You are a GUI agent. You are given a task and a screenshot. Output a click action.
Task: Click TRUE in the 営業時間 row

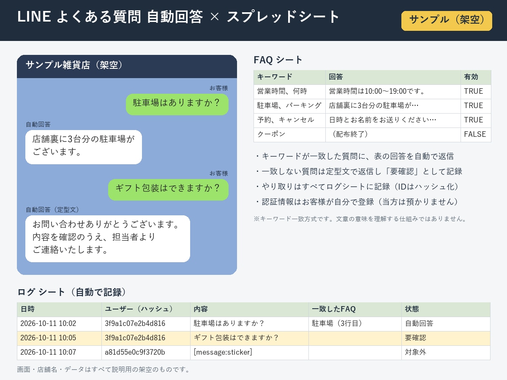[x=476, y=92]
